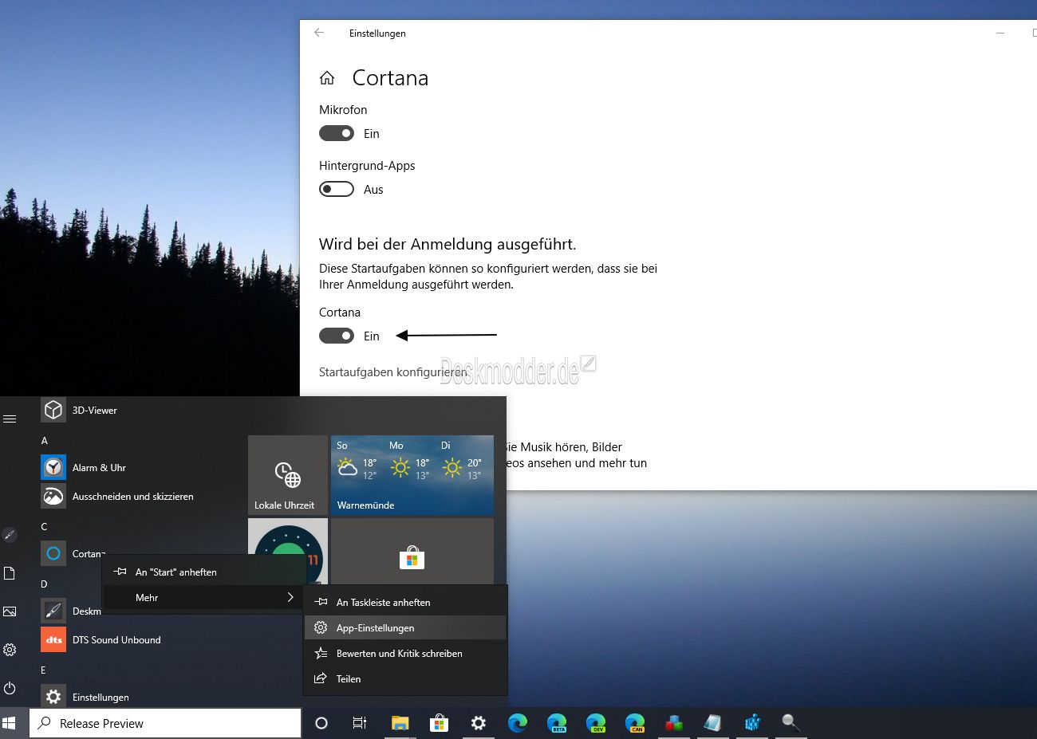Turn off the Mikrofon toggle
Viewport: 1037px width, 739px height.
tap(337, 133)
